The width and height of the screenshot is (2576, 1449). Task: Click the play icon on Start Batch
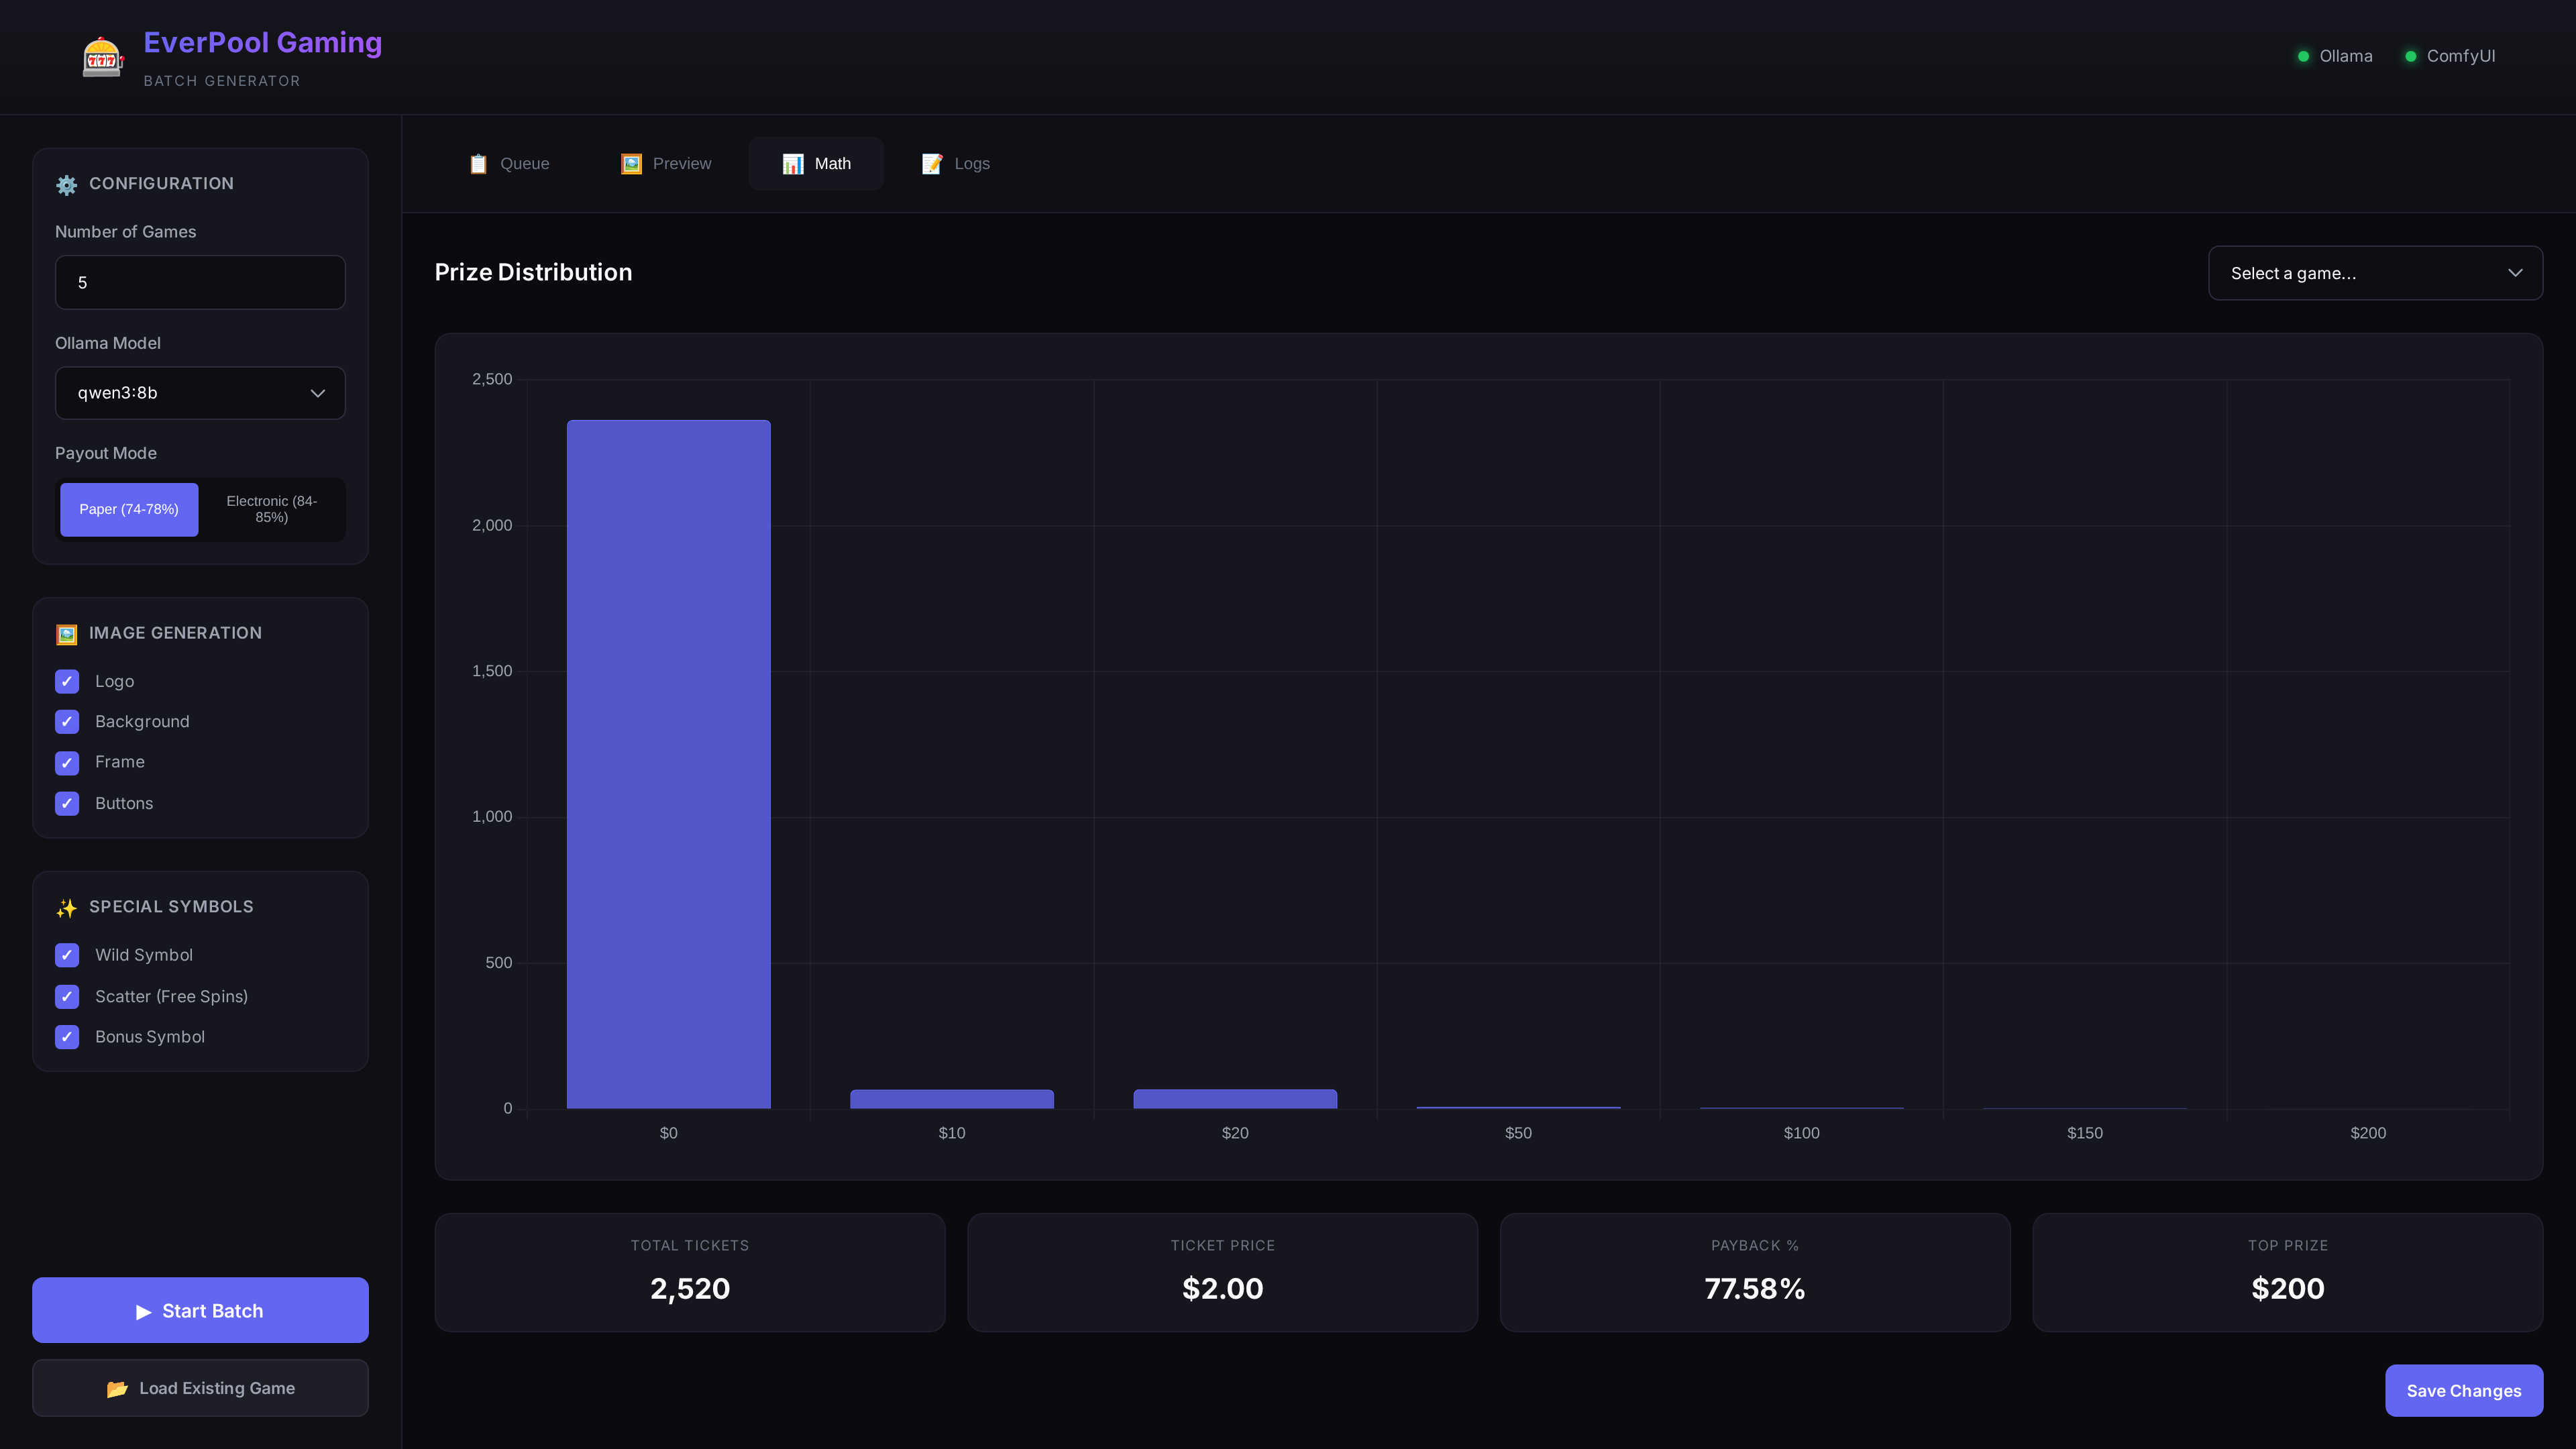pos(144,1311)
